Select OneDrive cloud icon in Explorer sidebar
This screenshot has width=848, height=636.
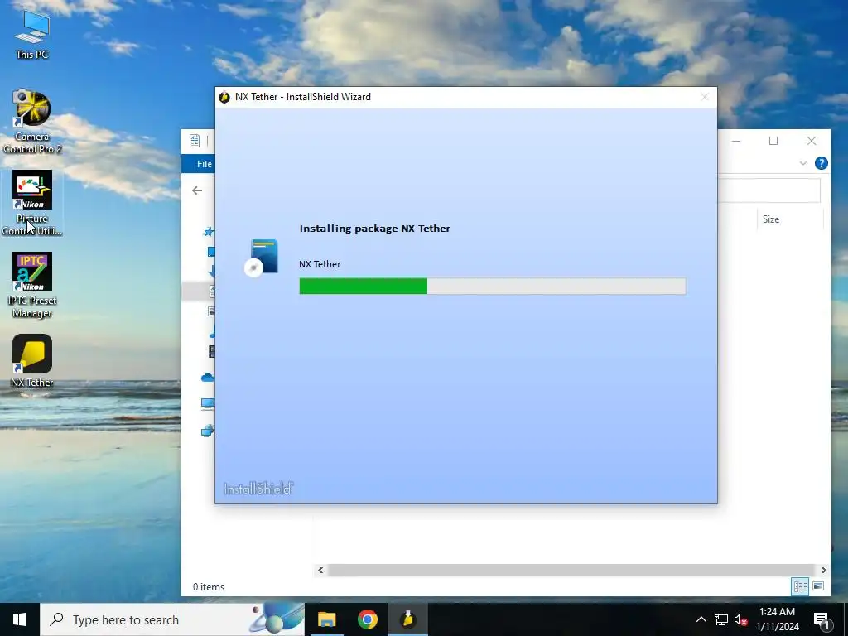(208, 378)
